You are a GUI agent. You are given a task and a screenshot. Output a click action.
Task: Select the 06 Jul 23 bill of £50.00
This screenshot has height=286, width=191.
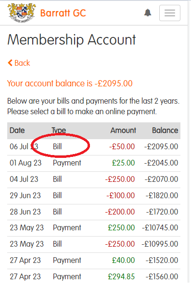(94, 147)
